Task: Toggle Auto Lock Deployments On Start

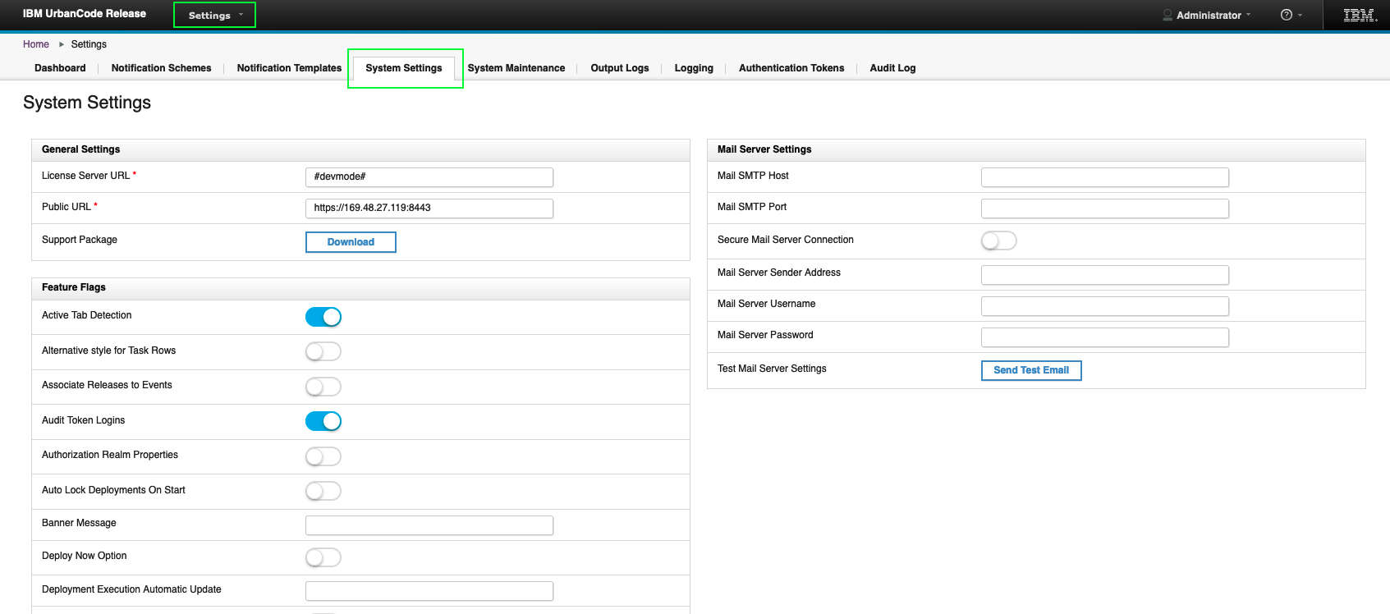Action: [x=323, y=491]
